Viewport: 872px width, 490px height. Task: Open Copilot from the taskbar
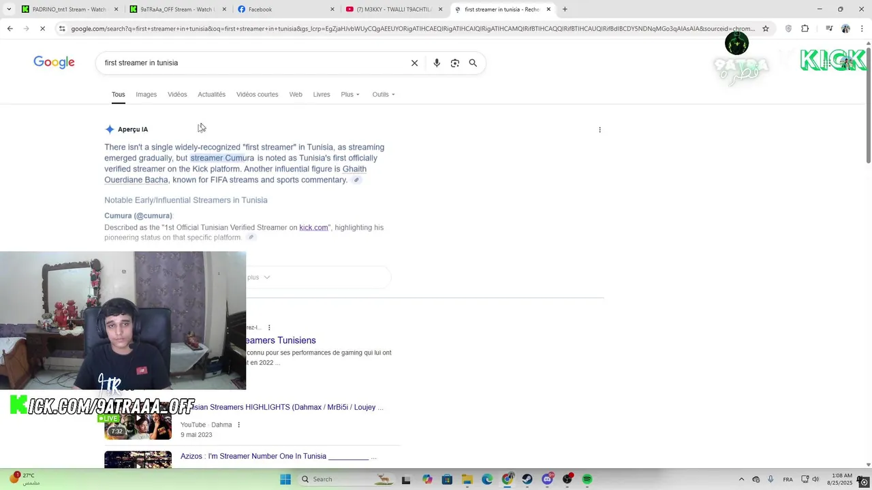pyautogui.click(x=427, y=479)
